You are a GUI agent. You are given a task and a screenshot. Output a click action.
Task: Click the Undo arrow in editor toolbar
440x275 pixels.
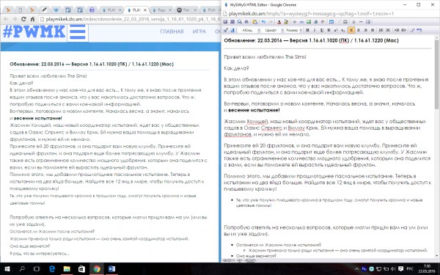click(263, 21)
